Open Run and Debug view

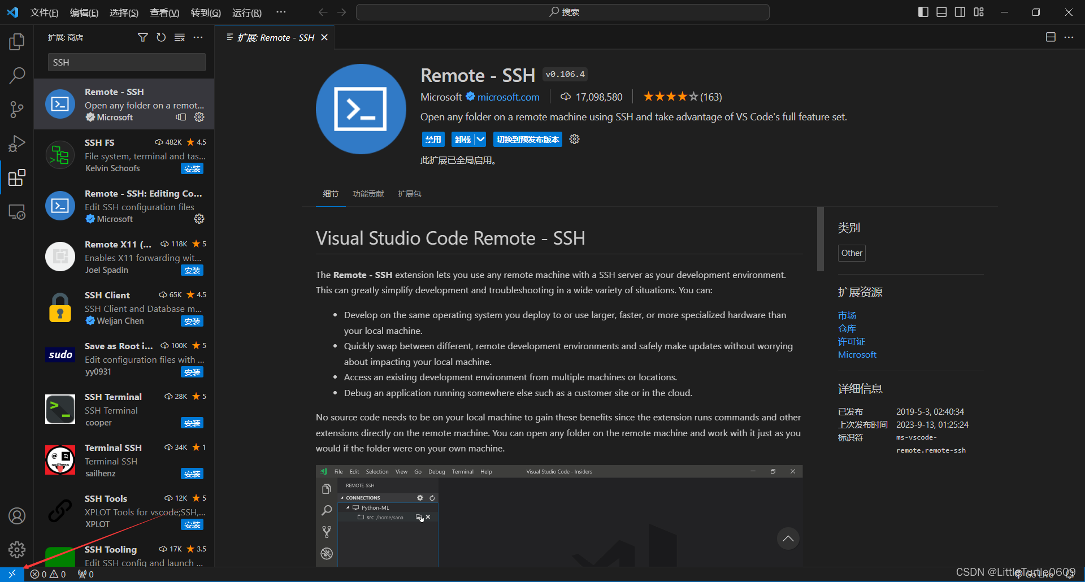click(x=17, y=144)
